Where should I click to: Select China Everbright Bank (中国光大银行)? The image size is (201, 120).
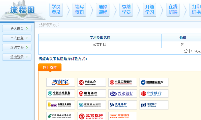click(x=61, y=105)
